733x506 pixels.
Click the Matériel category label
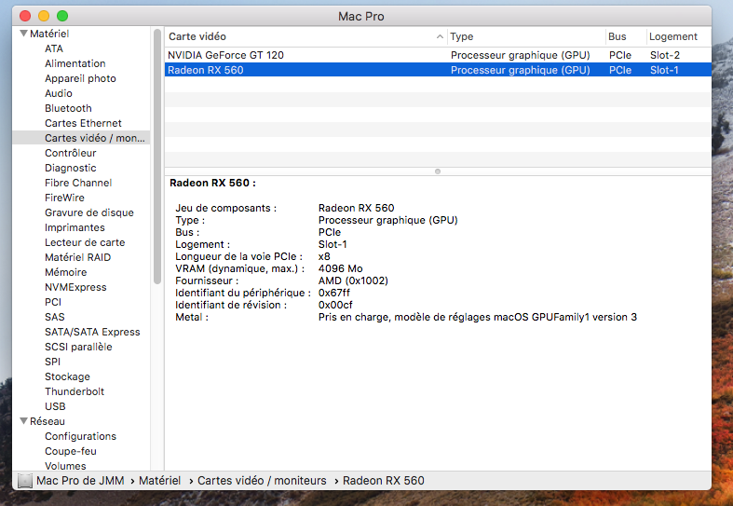(x=49, y=34)
